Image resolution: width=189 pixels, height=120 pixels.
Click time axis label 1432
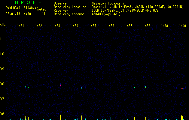coord(38,25)
